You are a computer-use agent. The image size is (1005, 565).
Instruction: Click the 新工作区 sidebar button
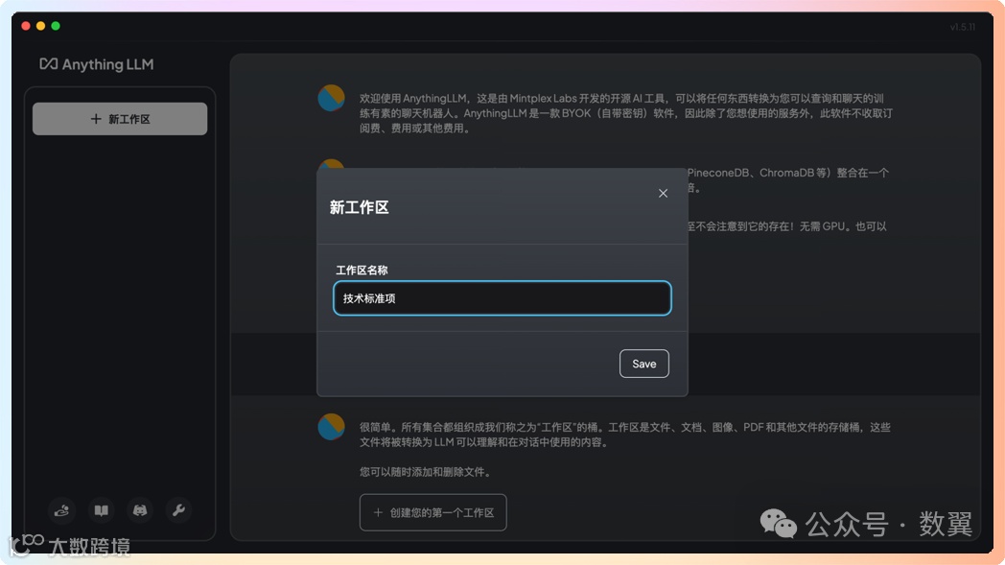(120, 119)
